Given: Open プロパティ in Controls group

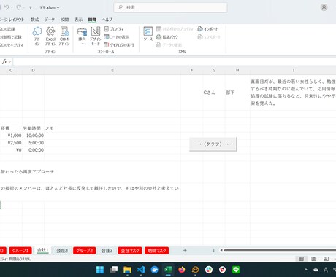Looking at the screenshot, I should pos(114,29).
